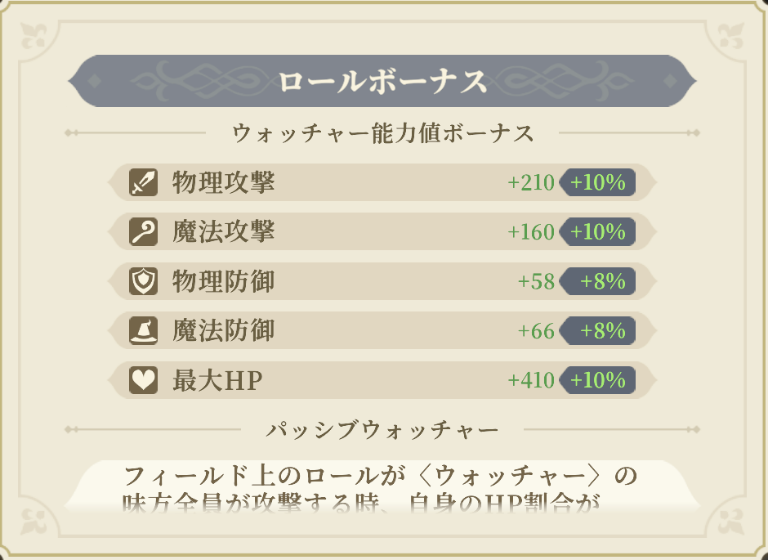Image resolution: width=768 pixels, height=560 pixels.
Task: Click the wizard hat icon for 魔法防御
Action: 143,331
